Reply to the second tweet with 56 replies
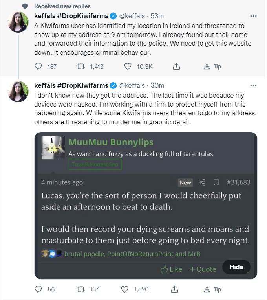 point(38,289)
